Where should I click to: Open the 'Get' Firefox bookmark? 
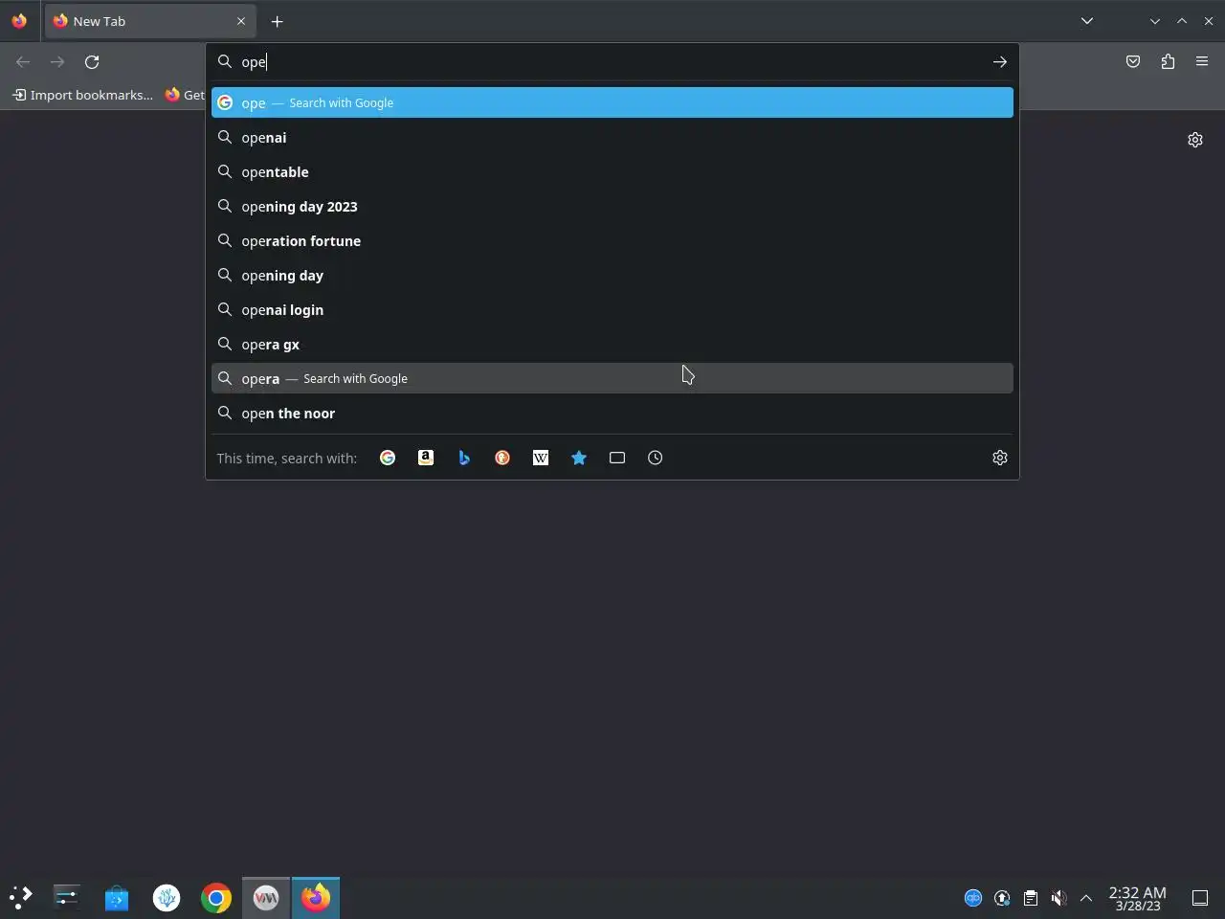click(x=185, y=95)
